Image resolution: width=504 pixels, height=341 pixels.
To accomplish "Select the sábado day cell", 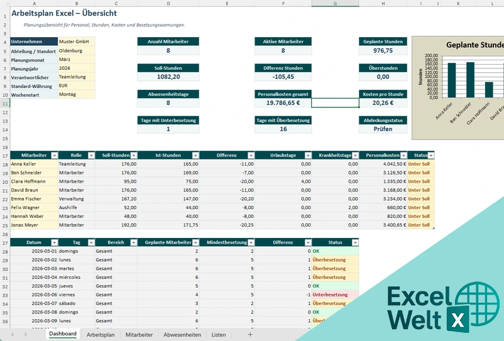I will coord(77,303).
